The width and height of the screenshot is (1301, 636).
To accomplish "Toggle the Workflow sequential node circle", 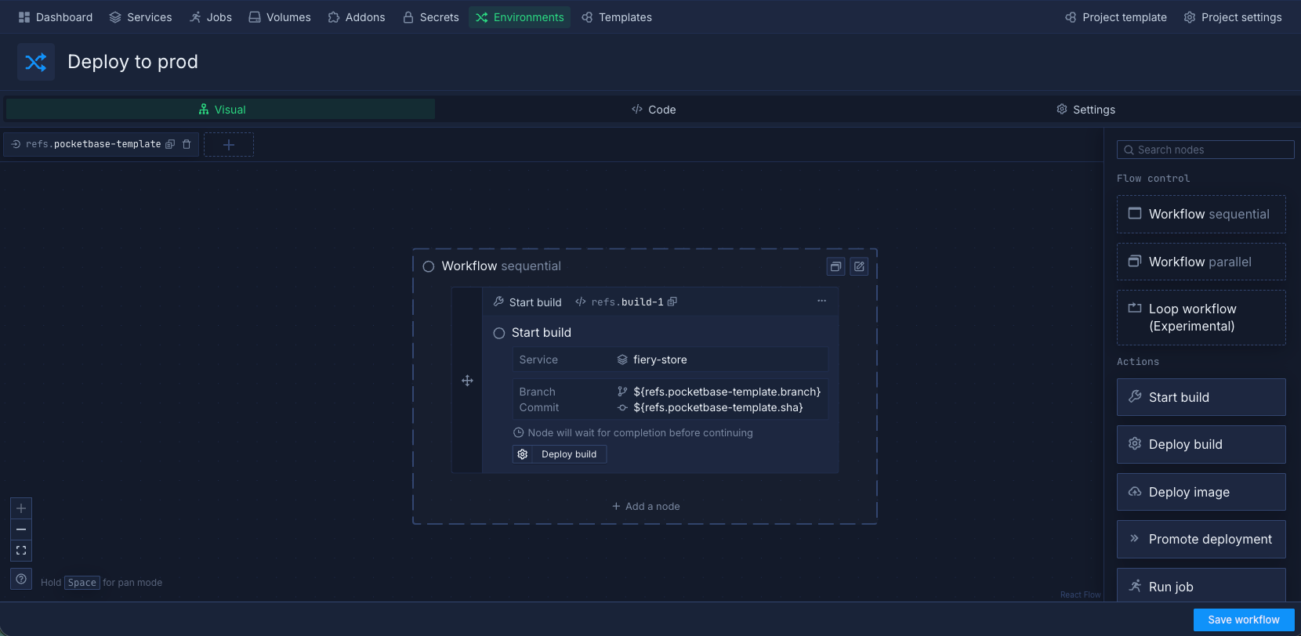I will [x=429, y=266].
